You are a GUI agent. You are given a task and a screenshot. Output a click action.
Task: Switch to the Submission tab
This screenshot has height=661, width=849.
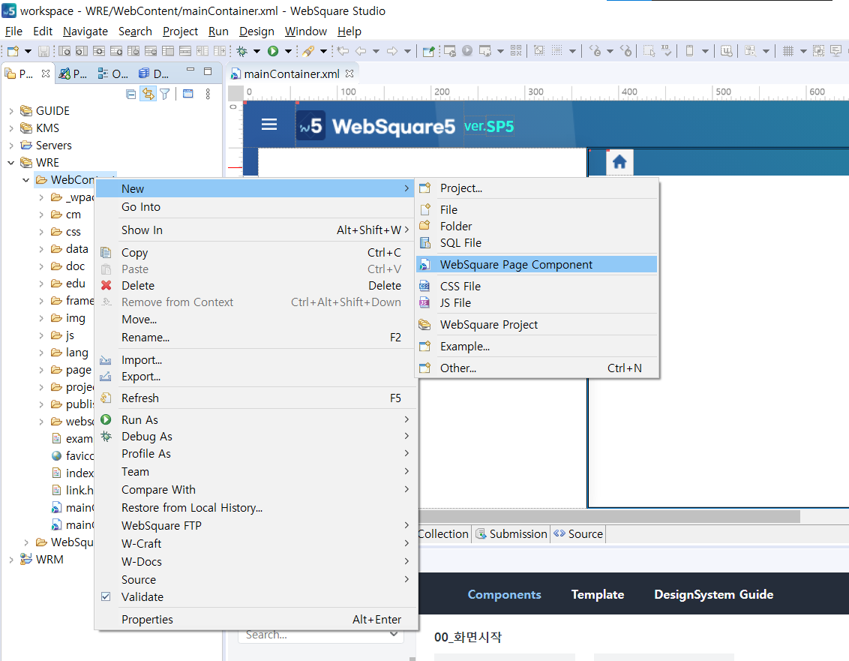point(511,533)
